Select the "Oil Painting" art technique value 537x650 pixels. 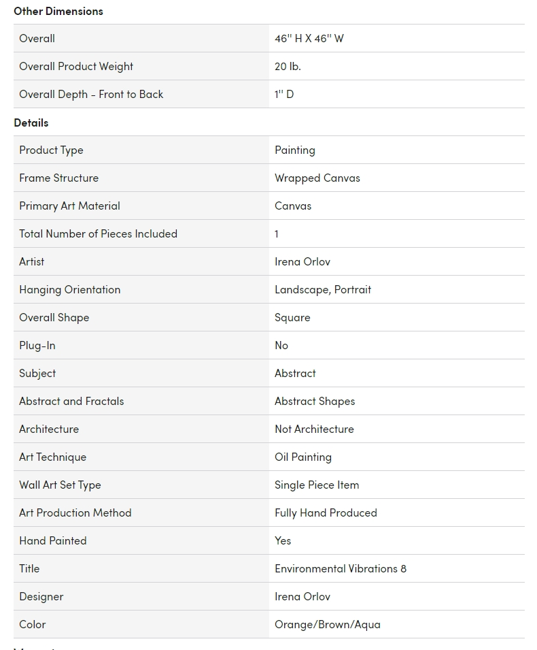pyautogui.click(x=303, y=457)
